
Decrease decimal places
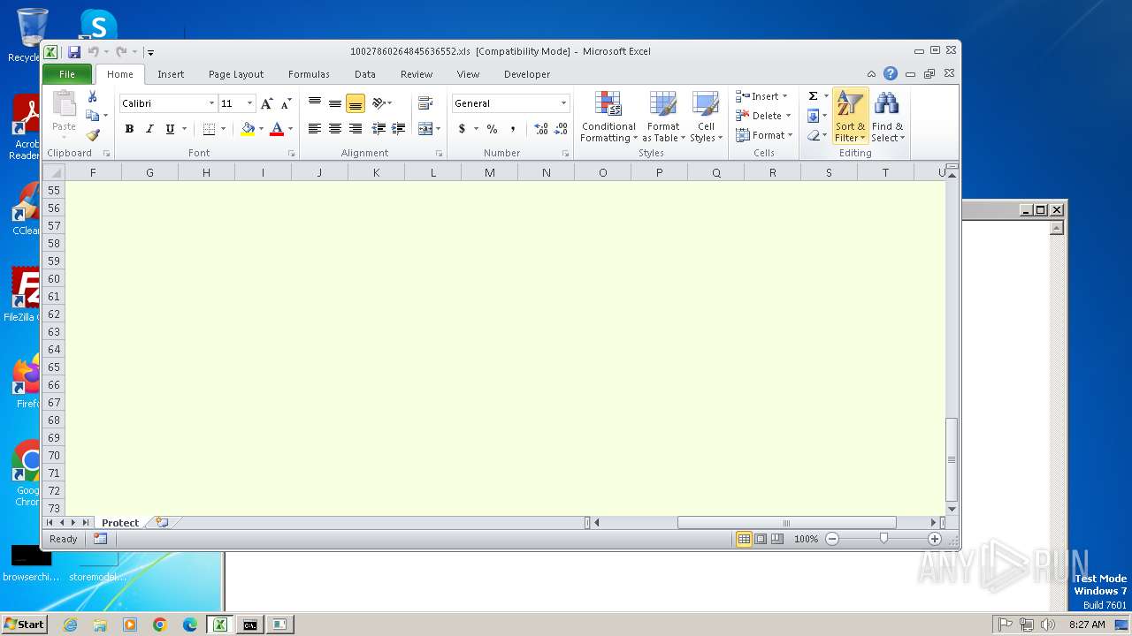tap(561, 129)
